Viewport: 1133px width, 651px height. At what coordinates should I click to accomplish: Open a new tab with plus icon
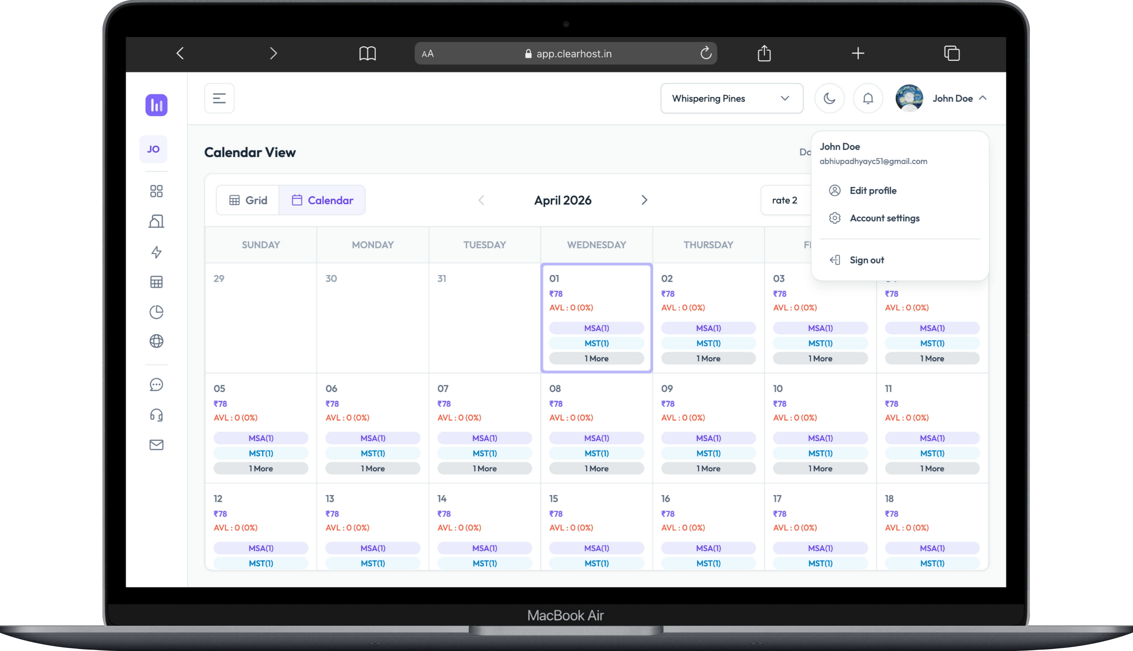click(x=858, y=54)
